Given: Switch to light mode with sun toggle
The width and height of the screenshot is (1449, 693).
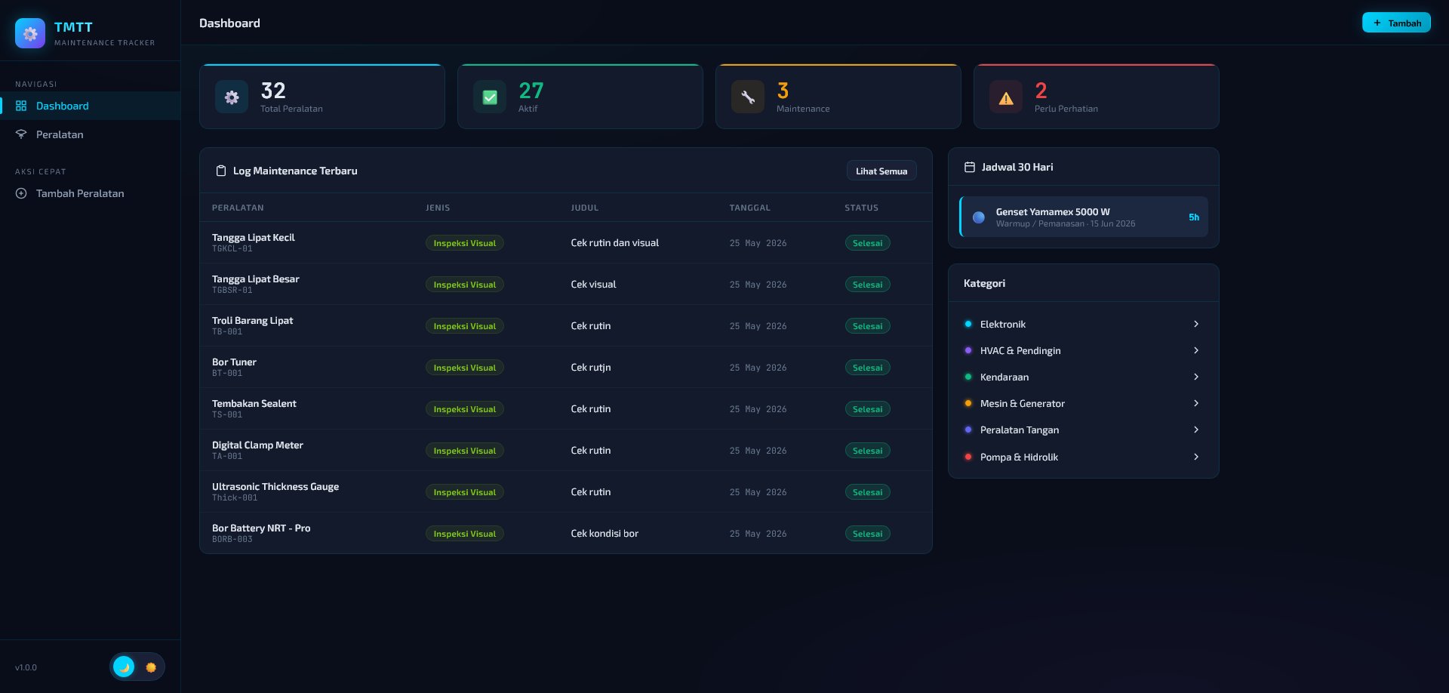Looking at the screenshot, I should coord(151,667).
